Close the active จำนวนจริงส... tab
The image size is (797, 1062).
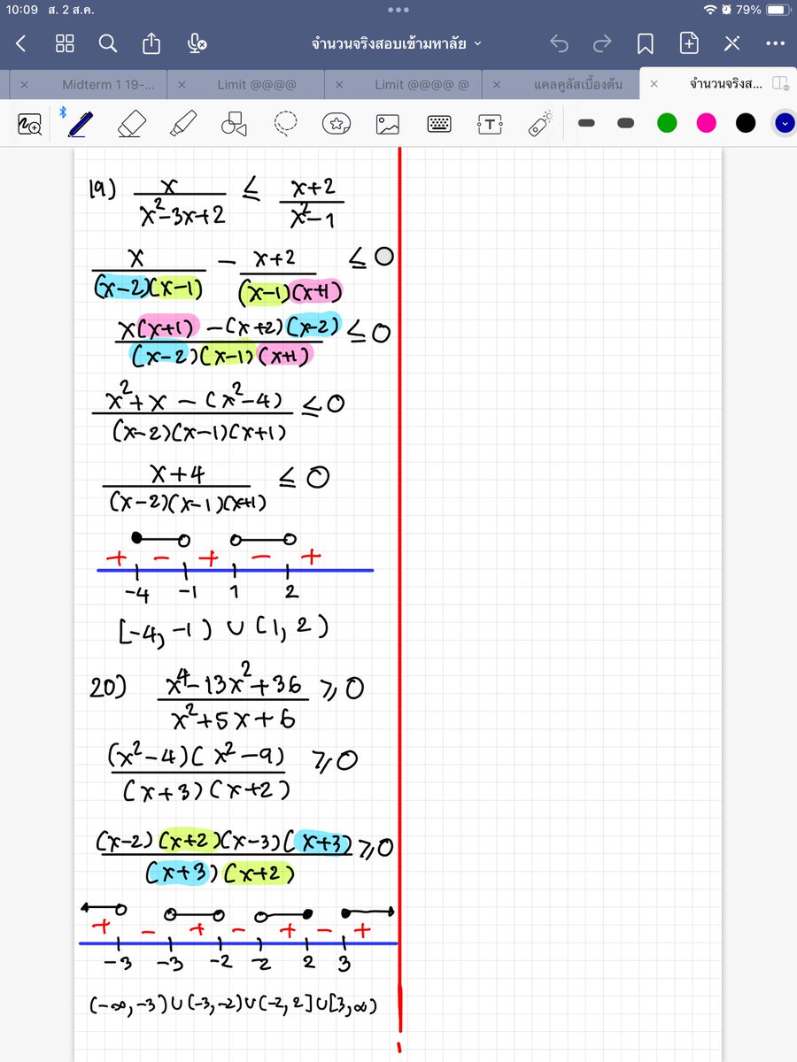coord(654,84)
